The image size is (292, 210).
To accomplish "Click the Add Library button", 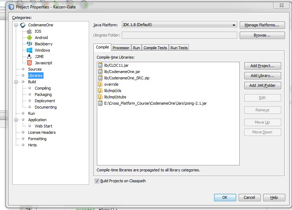I will 263,76.
